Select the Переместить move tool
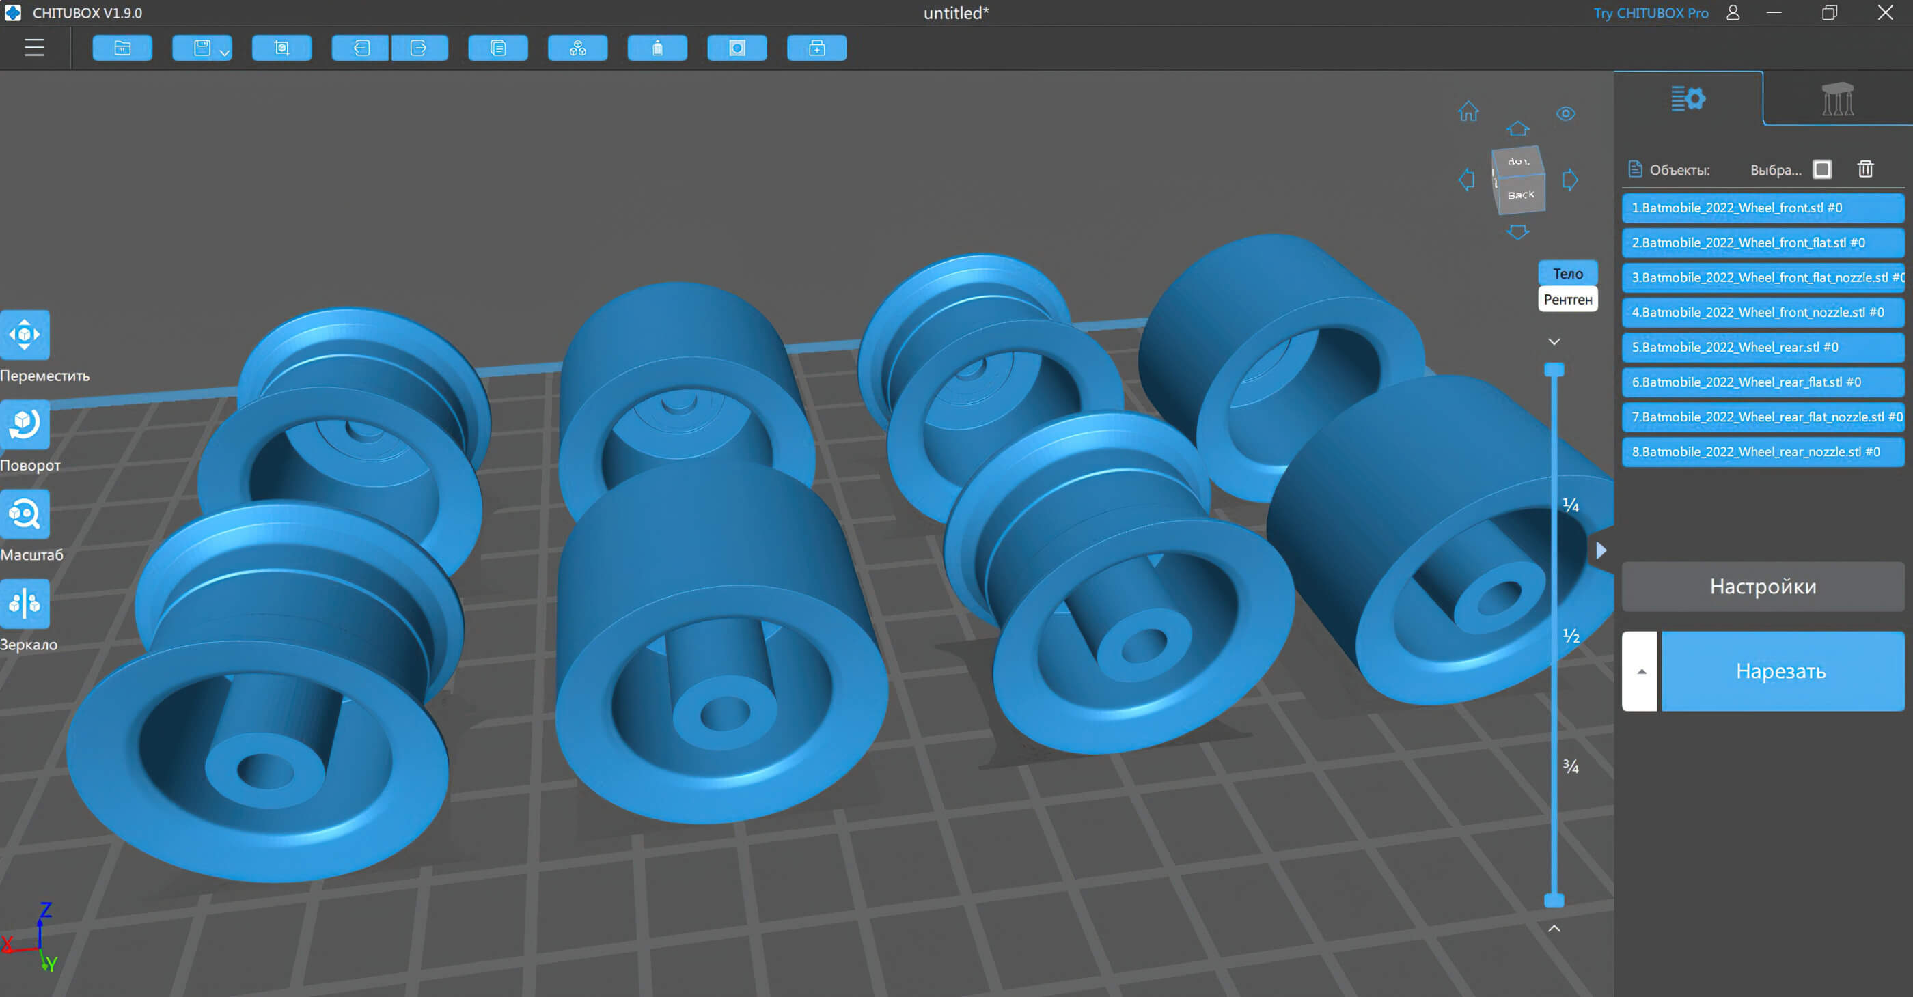 pos(25,335)
